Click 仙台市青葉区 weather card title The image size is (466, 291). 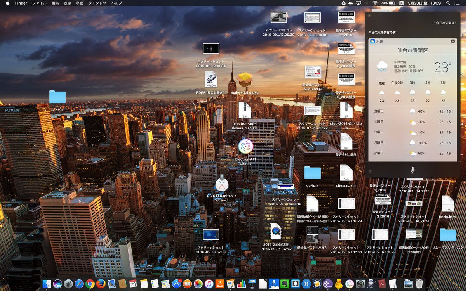[x=412, y=50]
